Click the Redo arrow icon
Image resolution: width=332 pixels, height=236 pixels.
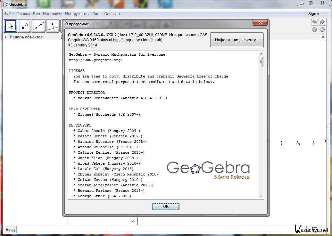click(x=322, y=22)
